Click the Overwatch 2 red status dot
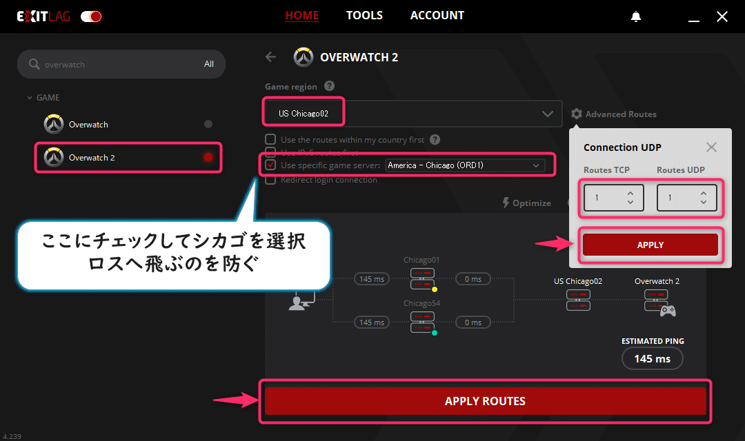The height and width of the screenshot is (441, 745). tap(208, 158)
